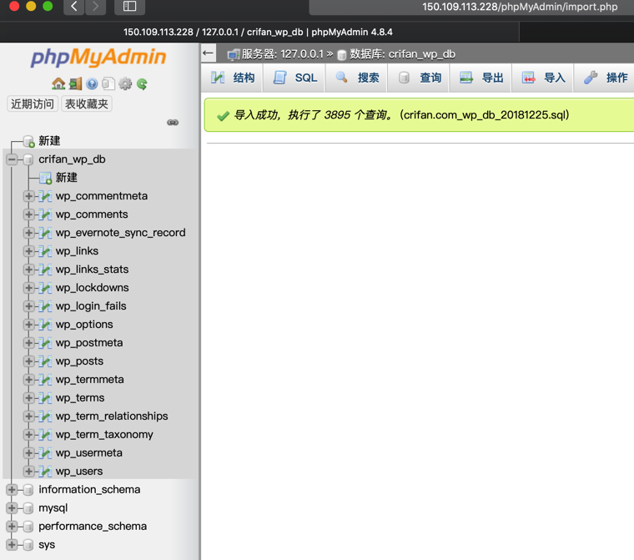Click the link with main panel chain icon
Image resolution: width=634 pixels, height=560 pixels.
173,122
